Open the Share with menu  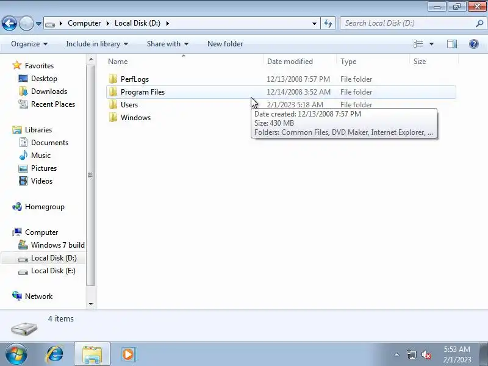point(167,44)
